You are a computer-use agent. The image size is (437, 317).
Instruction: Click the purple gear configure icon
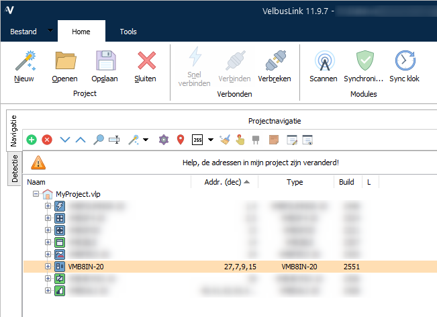click(x=164, y=140)
